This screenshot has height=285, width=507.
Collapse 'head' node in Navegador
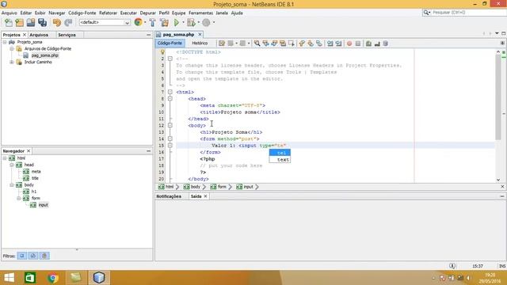coord(12,165)
